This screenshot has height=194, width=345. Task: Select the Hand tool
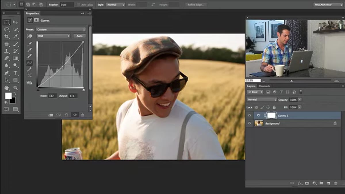click(x=7, y=88)
